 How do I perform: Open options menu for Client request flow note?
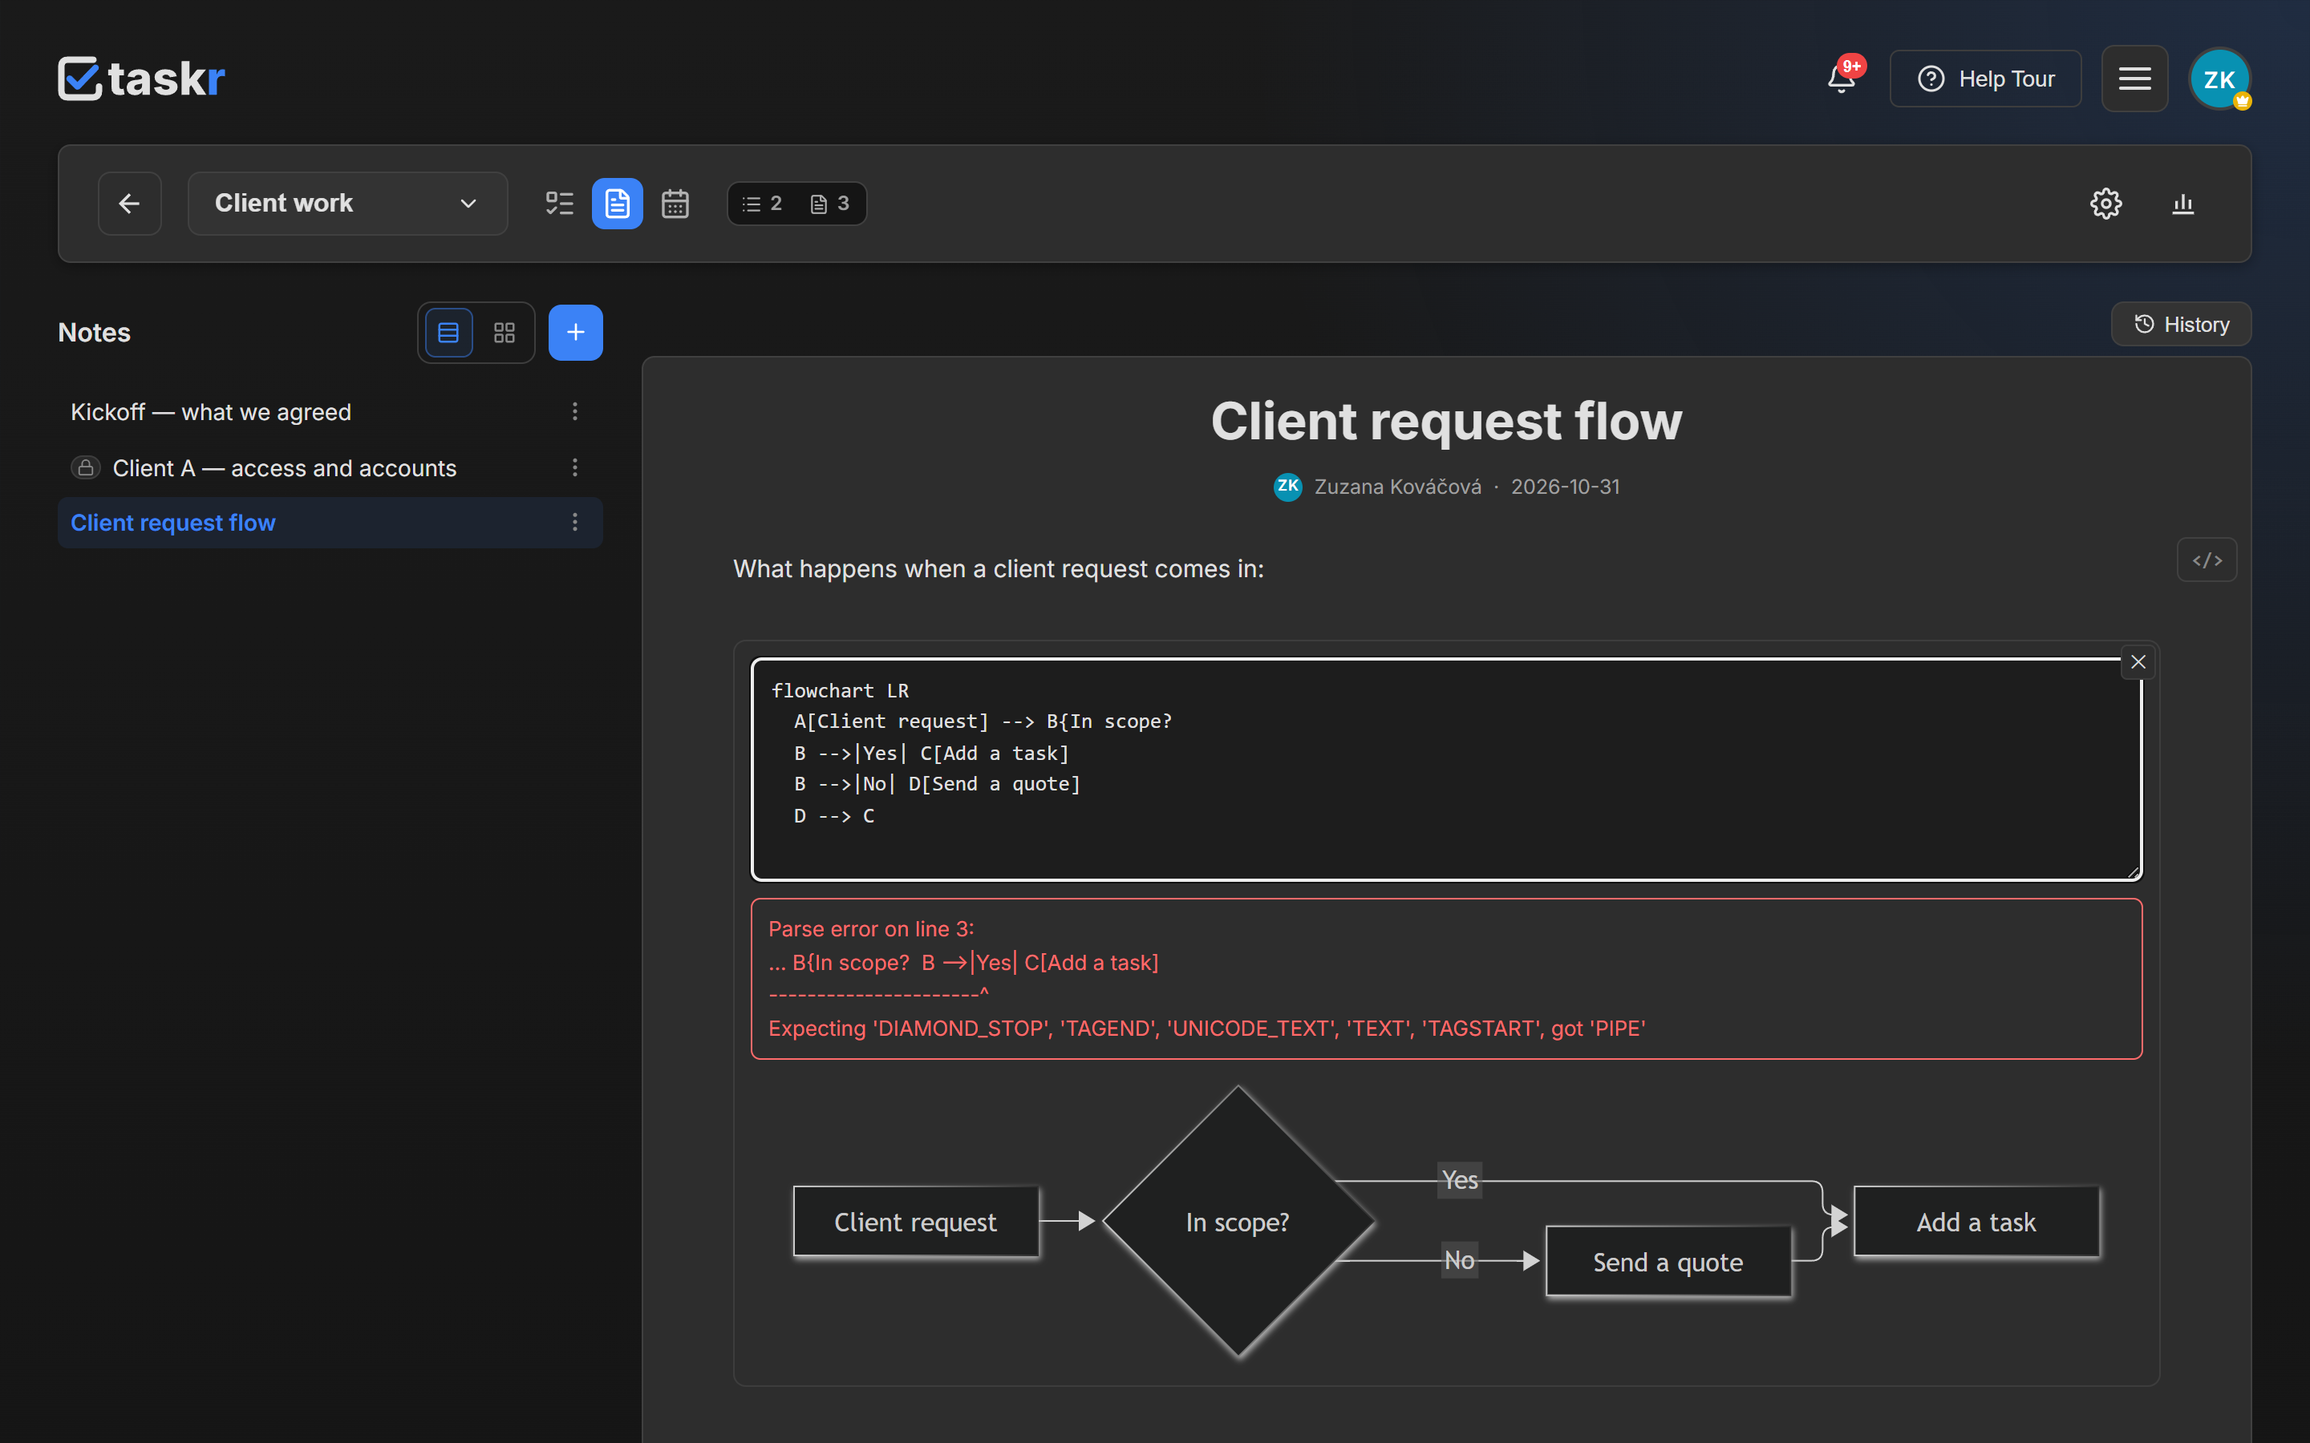(574, 522)
